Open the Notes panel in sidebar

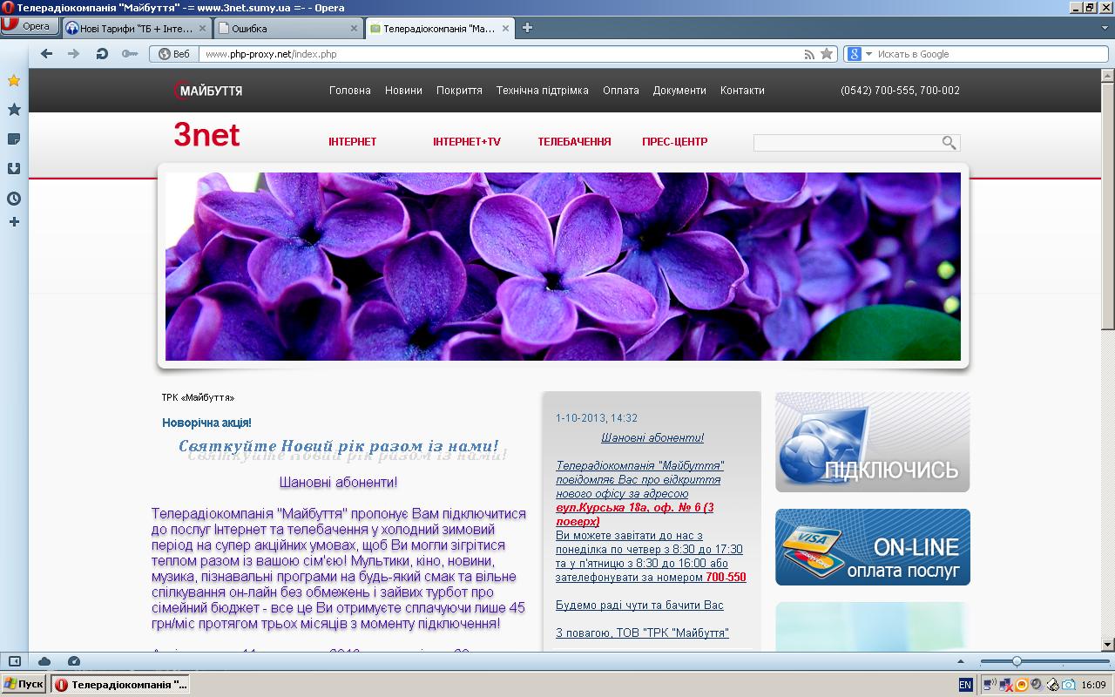tap(14, 139)
